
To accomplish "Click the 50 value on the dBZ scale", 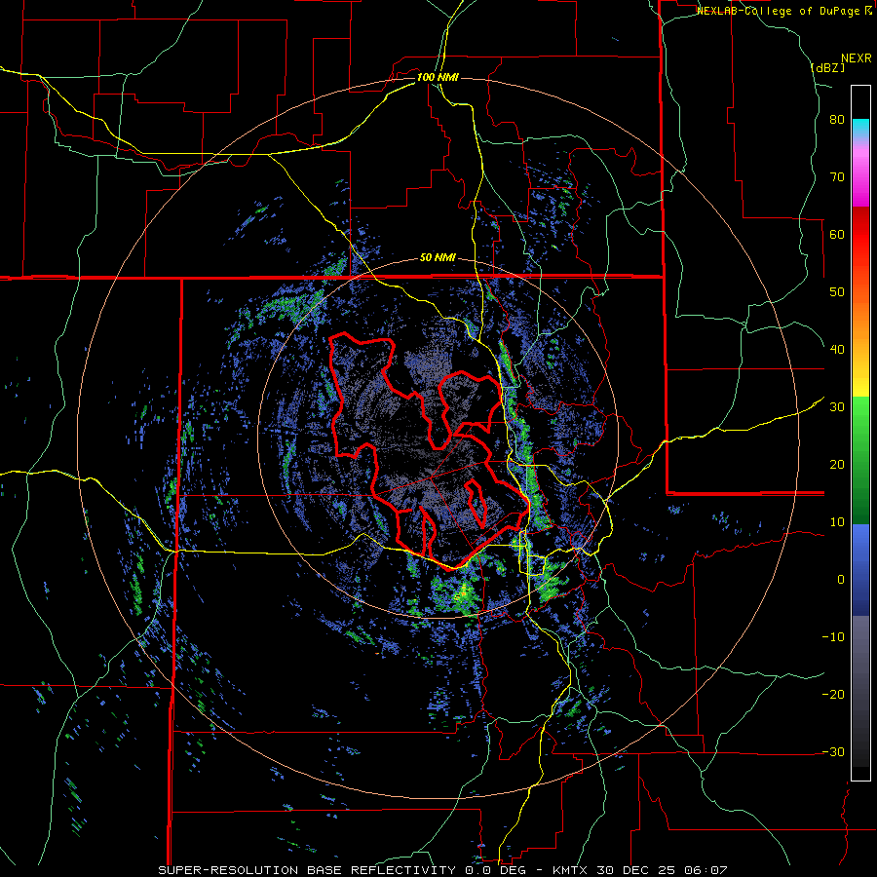I will point(837,292).
